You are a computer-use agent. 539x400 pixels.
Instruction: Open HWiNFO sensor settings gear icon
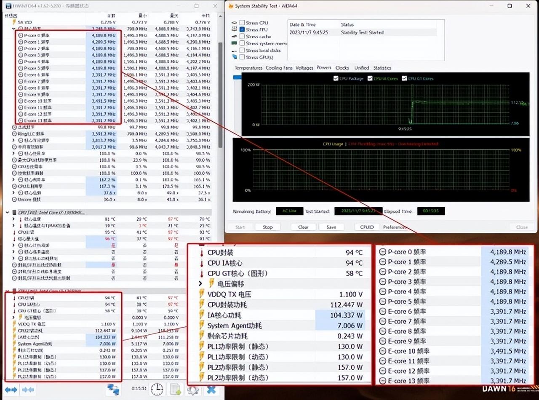point(193,390)
